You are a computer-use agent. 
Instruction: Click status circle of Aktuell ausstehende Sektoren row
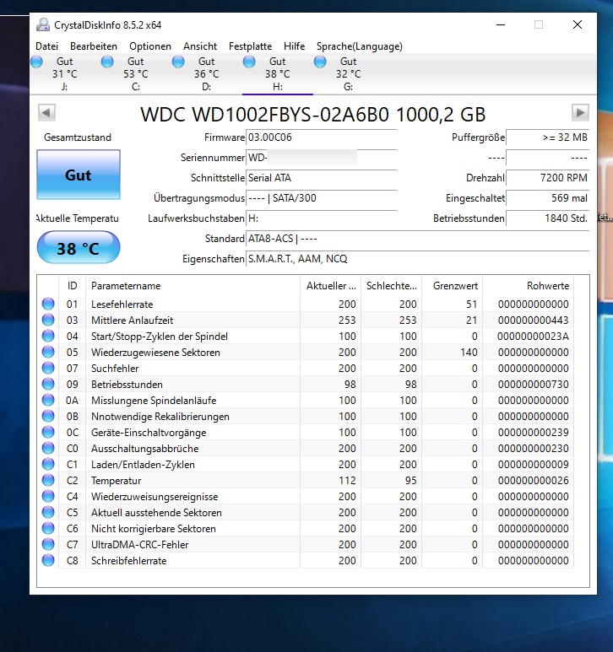[x=48, y=512]
